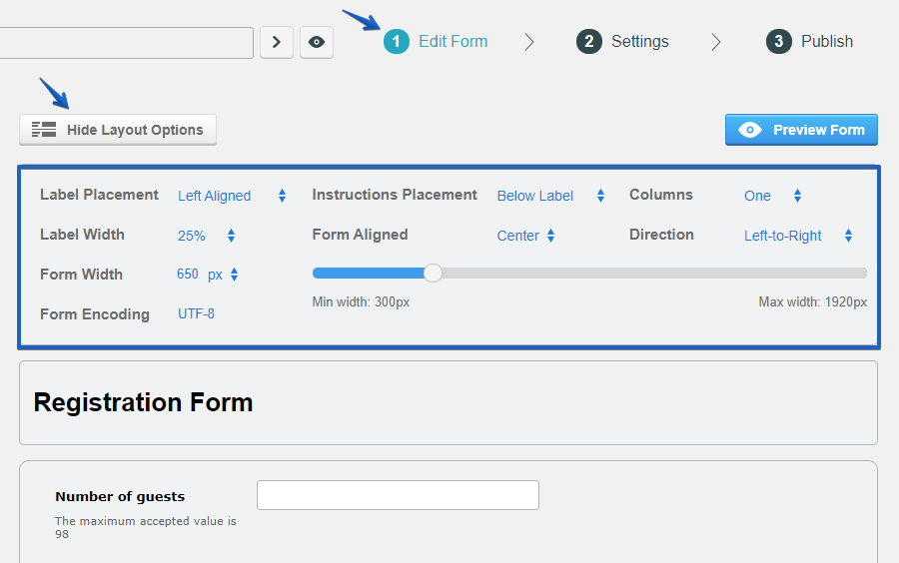
Task: Expand the Columns dropdown set to One
Action: tap(772, 196)
